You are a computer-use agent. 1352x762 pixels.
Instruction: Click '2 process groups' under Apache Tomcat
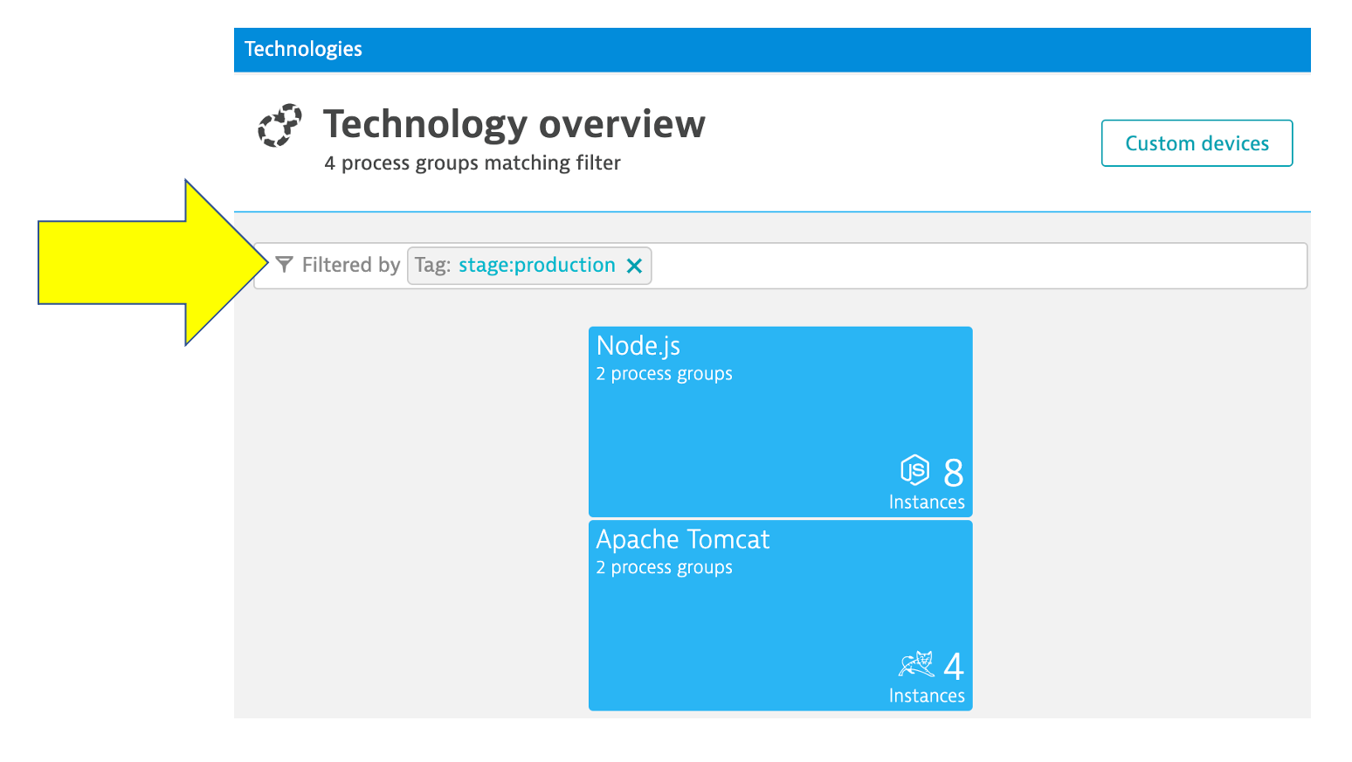[x=664, y=568]
